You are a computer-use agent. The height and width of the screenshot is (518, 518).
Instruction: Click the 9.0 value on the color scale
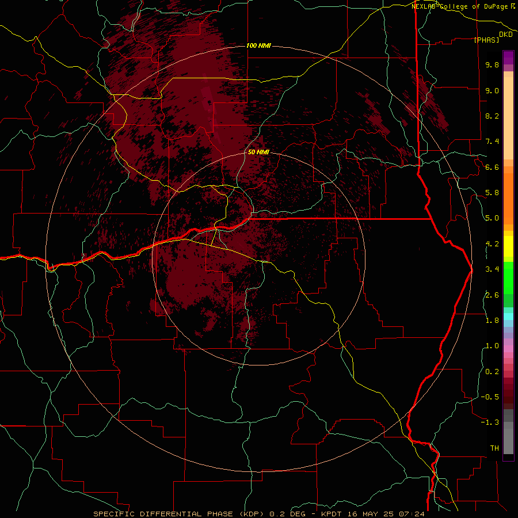(492, 90)
